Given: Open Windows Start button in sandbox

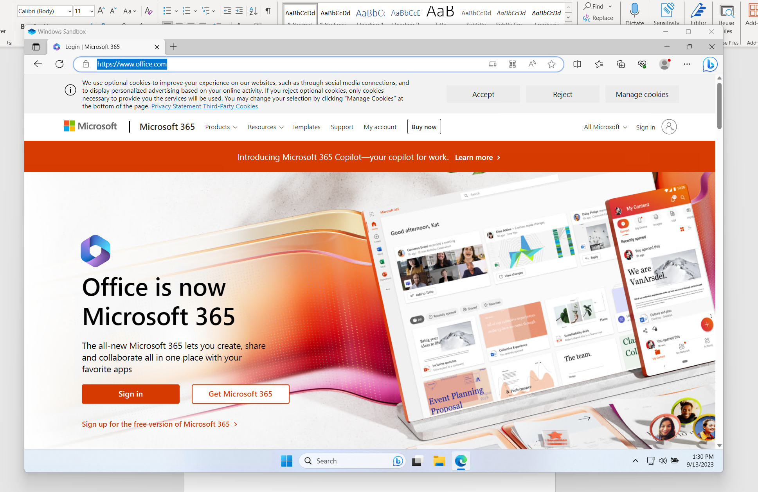Looking at the screenshot, I should [286, 461].
